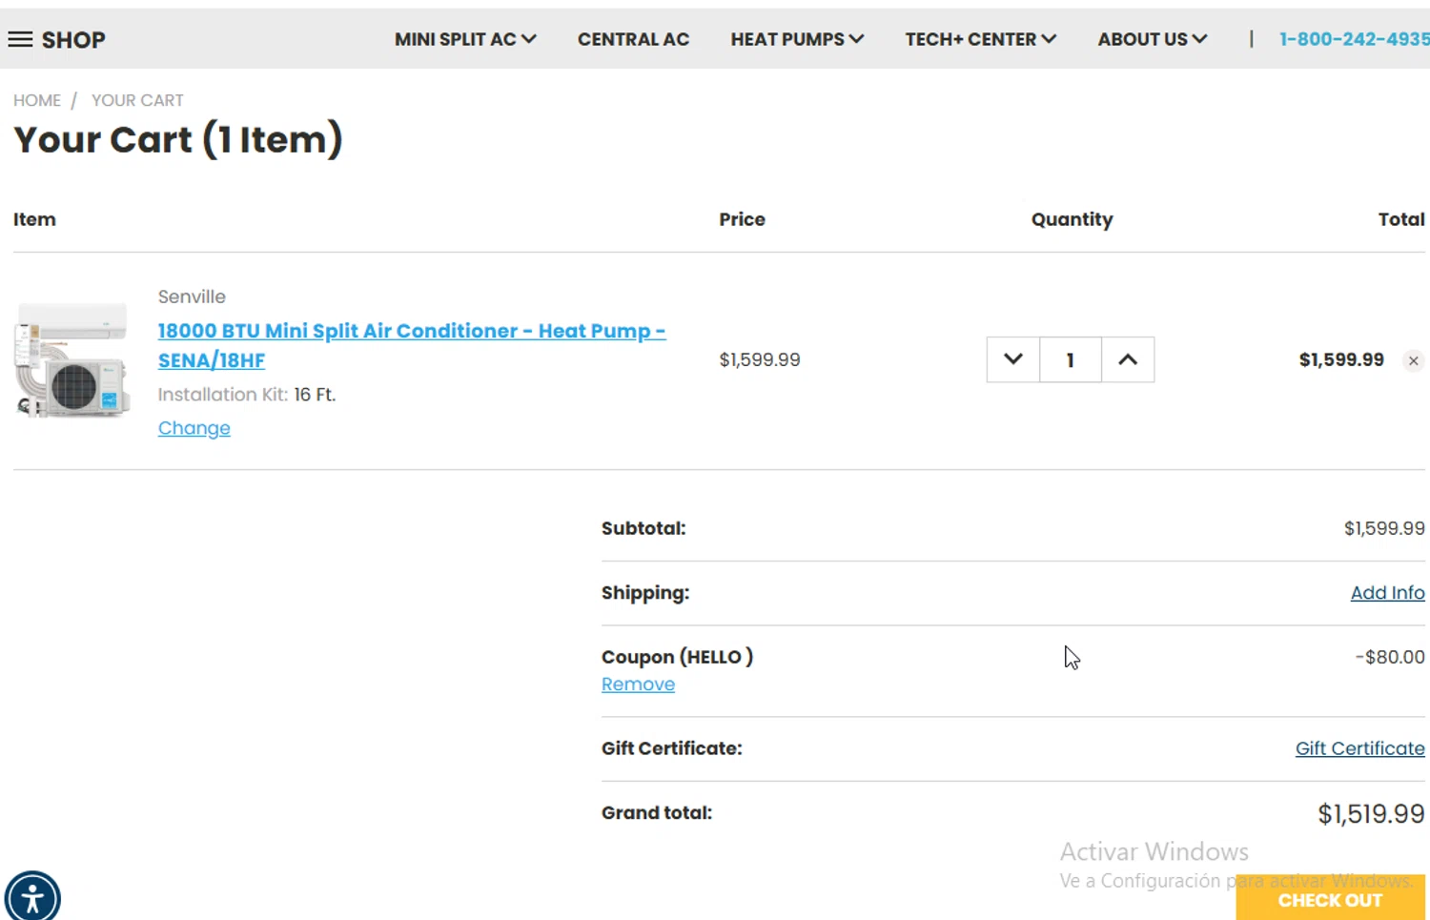Expand the Tech+ Center dropdown

(980, 39)
